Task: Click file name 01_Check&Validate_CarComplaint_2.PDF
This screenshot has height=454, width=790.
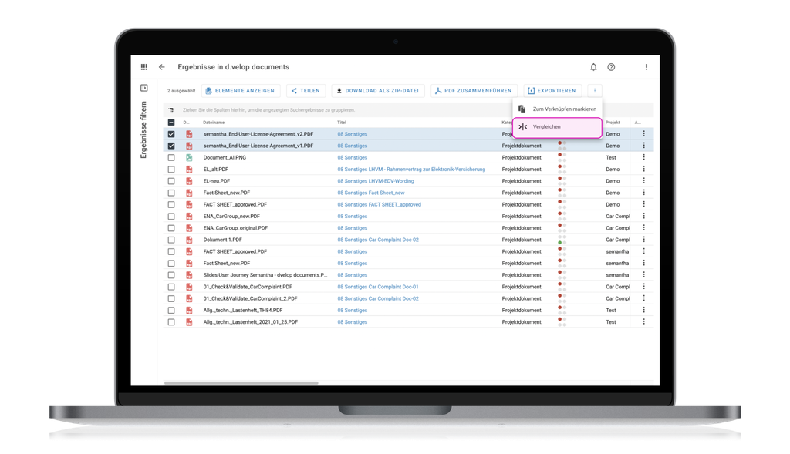Action: pyautogui.click(x=250, y=298)
